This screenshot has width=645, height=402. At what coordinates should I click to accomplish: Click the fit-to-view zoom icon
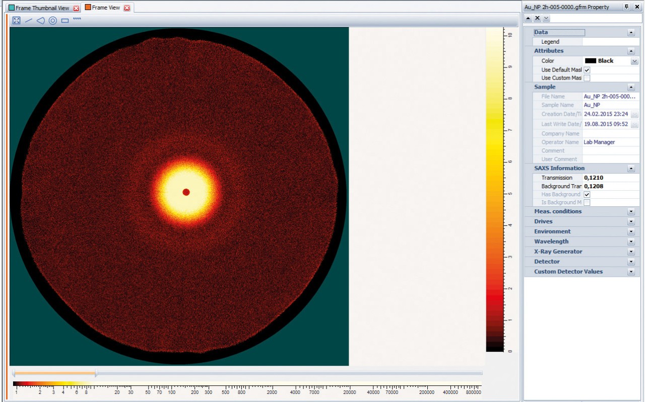[16, 21]
